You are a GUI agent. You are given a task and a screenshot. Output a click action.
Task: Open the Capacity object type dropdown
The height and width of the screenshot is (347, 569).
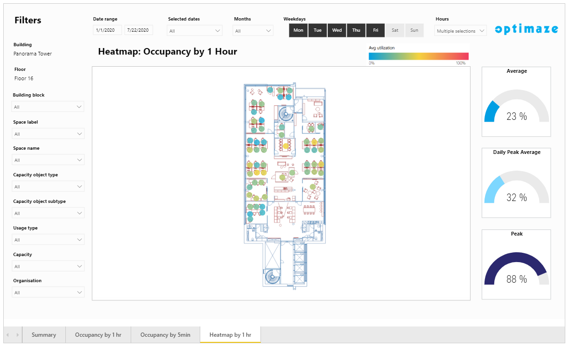(48, 187)
